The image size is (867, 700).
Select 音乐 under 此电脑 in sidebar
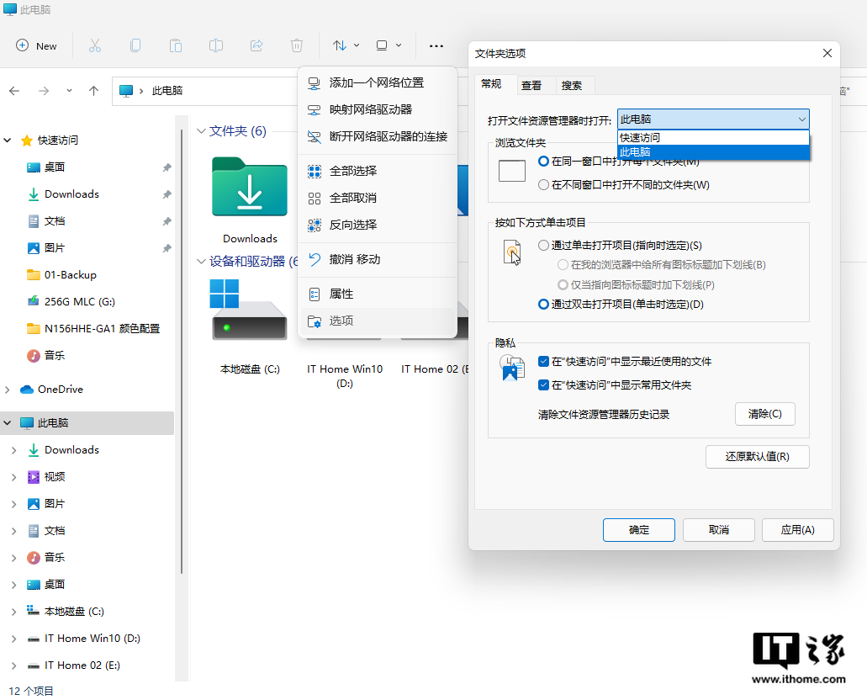tap(55, 558)
